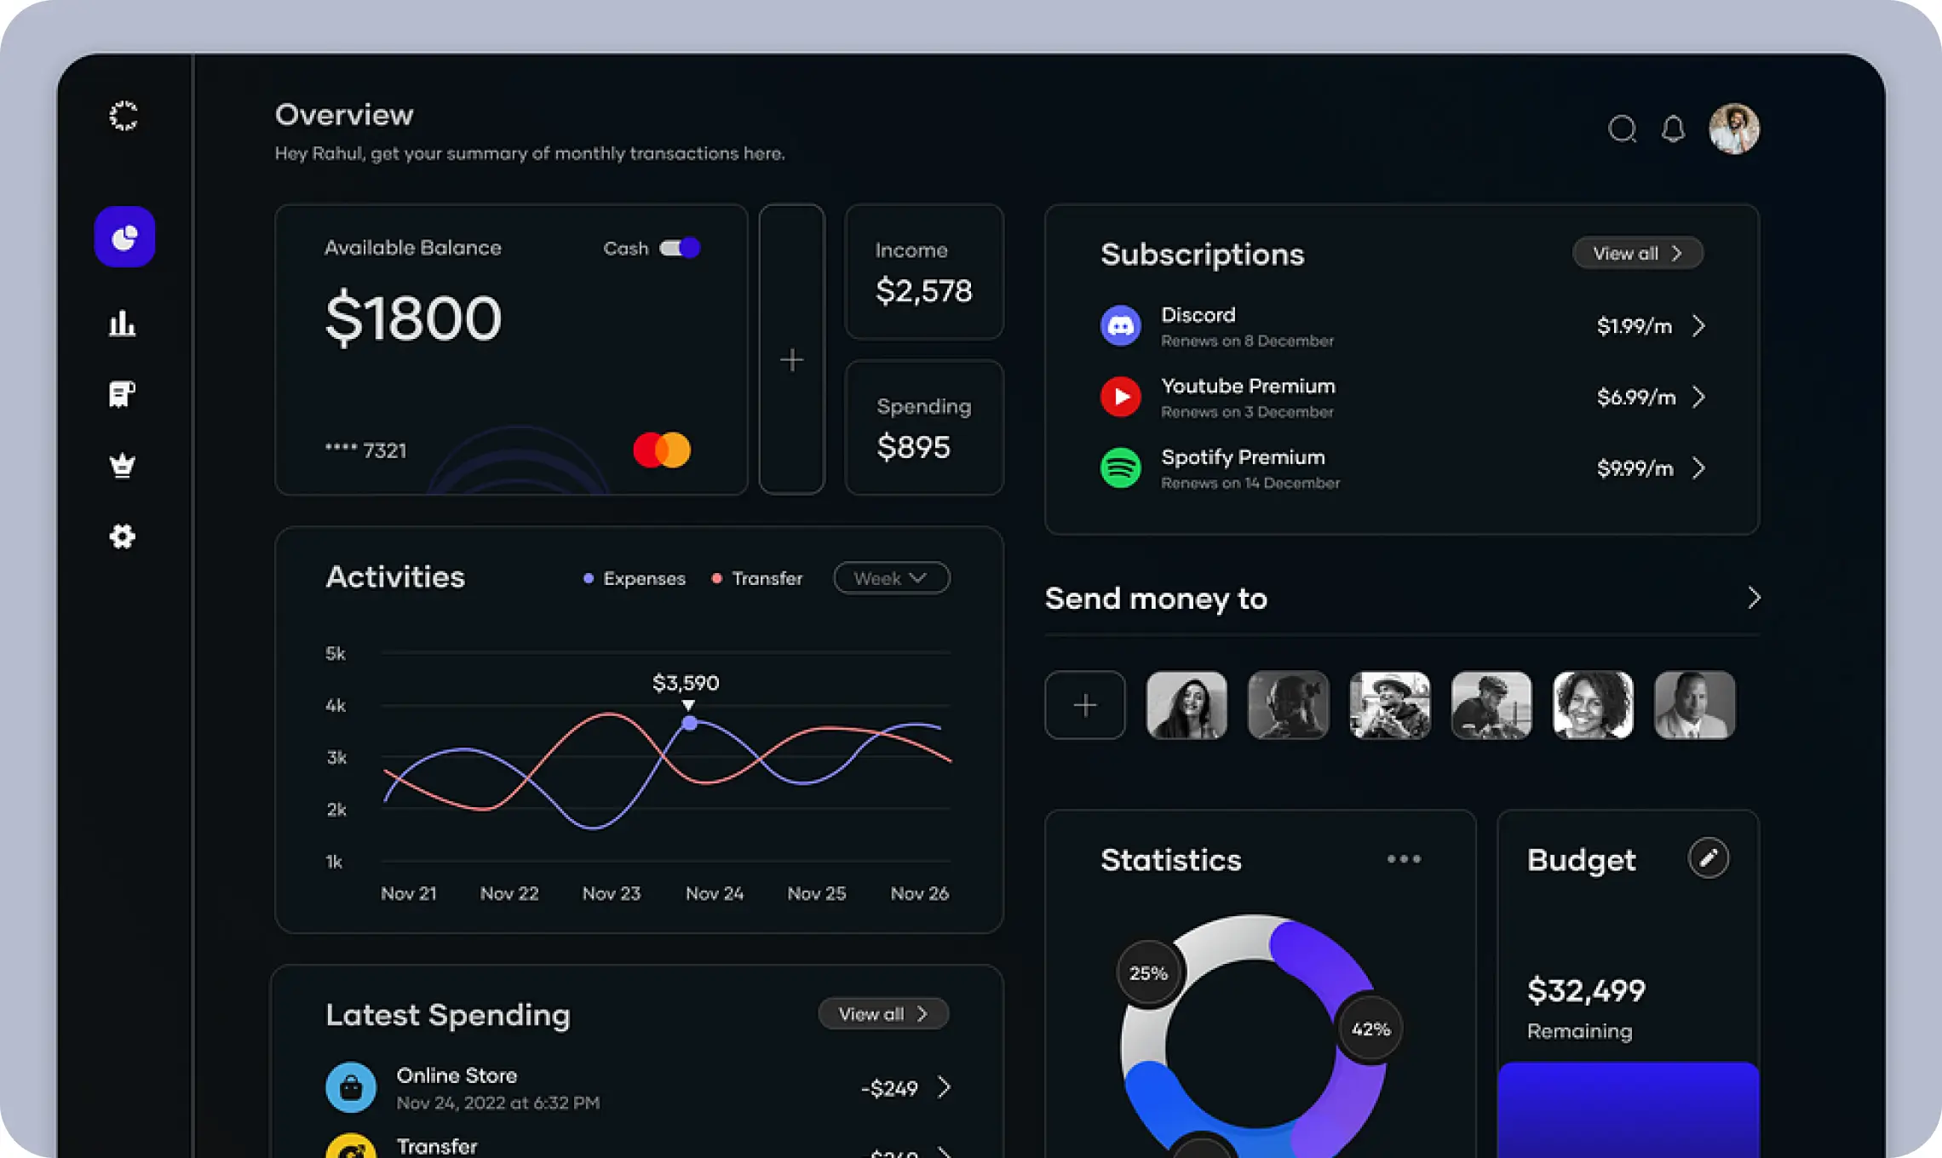The height and width of the screenshot is (1158, 1942).
Task: Expand the Discord subscription chevron
Action: pos(1698,326)
